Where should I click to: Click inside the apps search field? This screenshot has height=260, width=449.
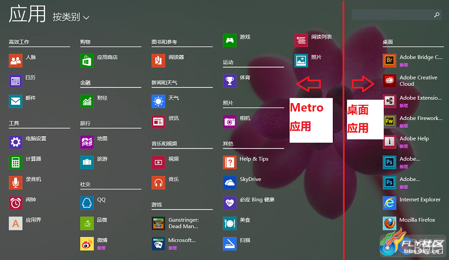tap(397, 15)
